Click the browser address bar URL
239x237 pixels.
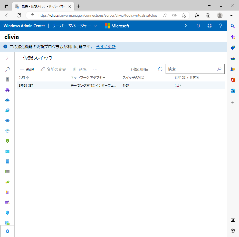tap(98, 15)
